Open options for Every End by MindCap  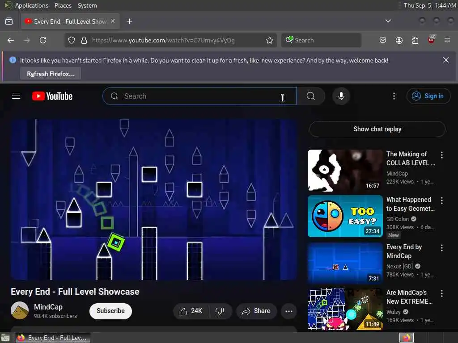441,248
